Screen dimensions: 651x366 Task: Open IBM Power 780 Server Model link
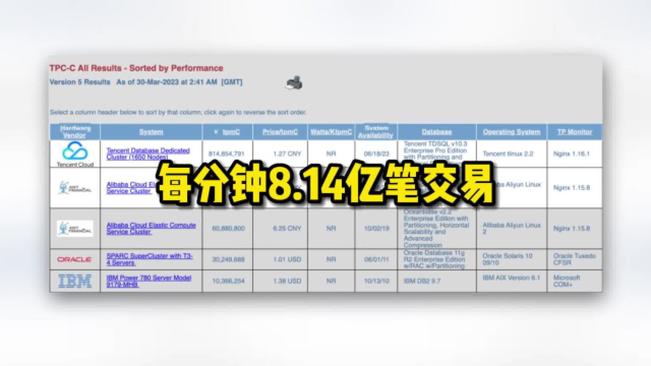tap(149, 281)
